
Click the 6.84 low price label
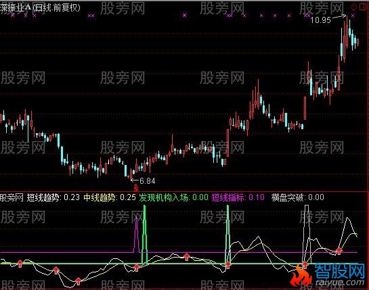coord(148,180)
